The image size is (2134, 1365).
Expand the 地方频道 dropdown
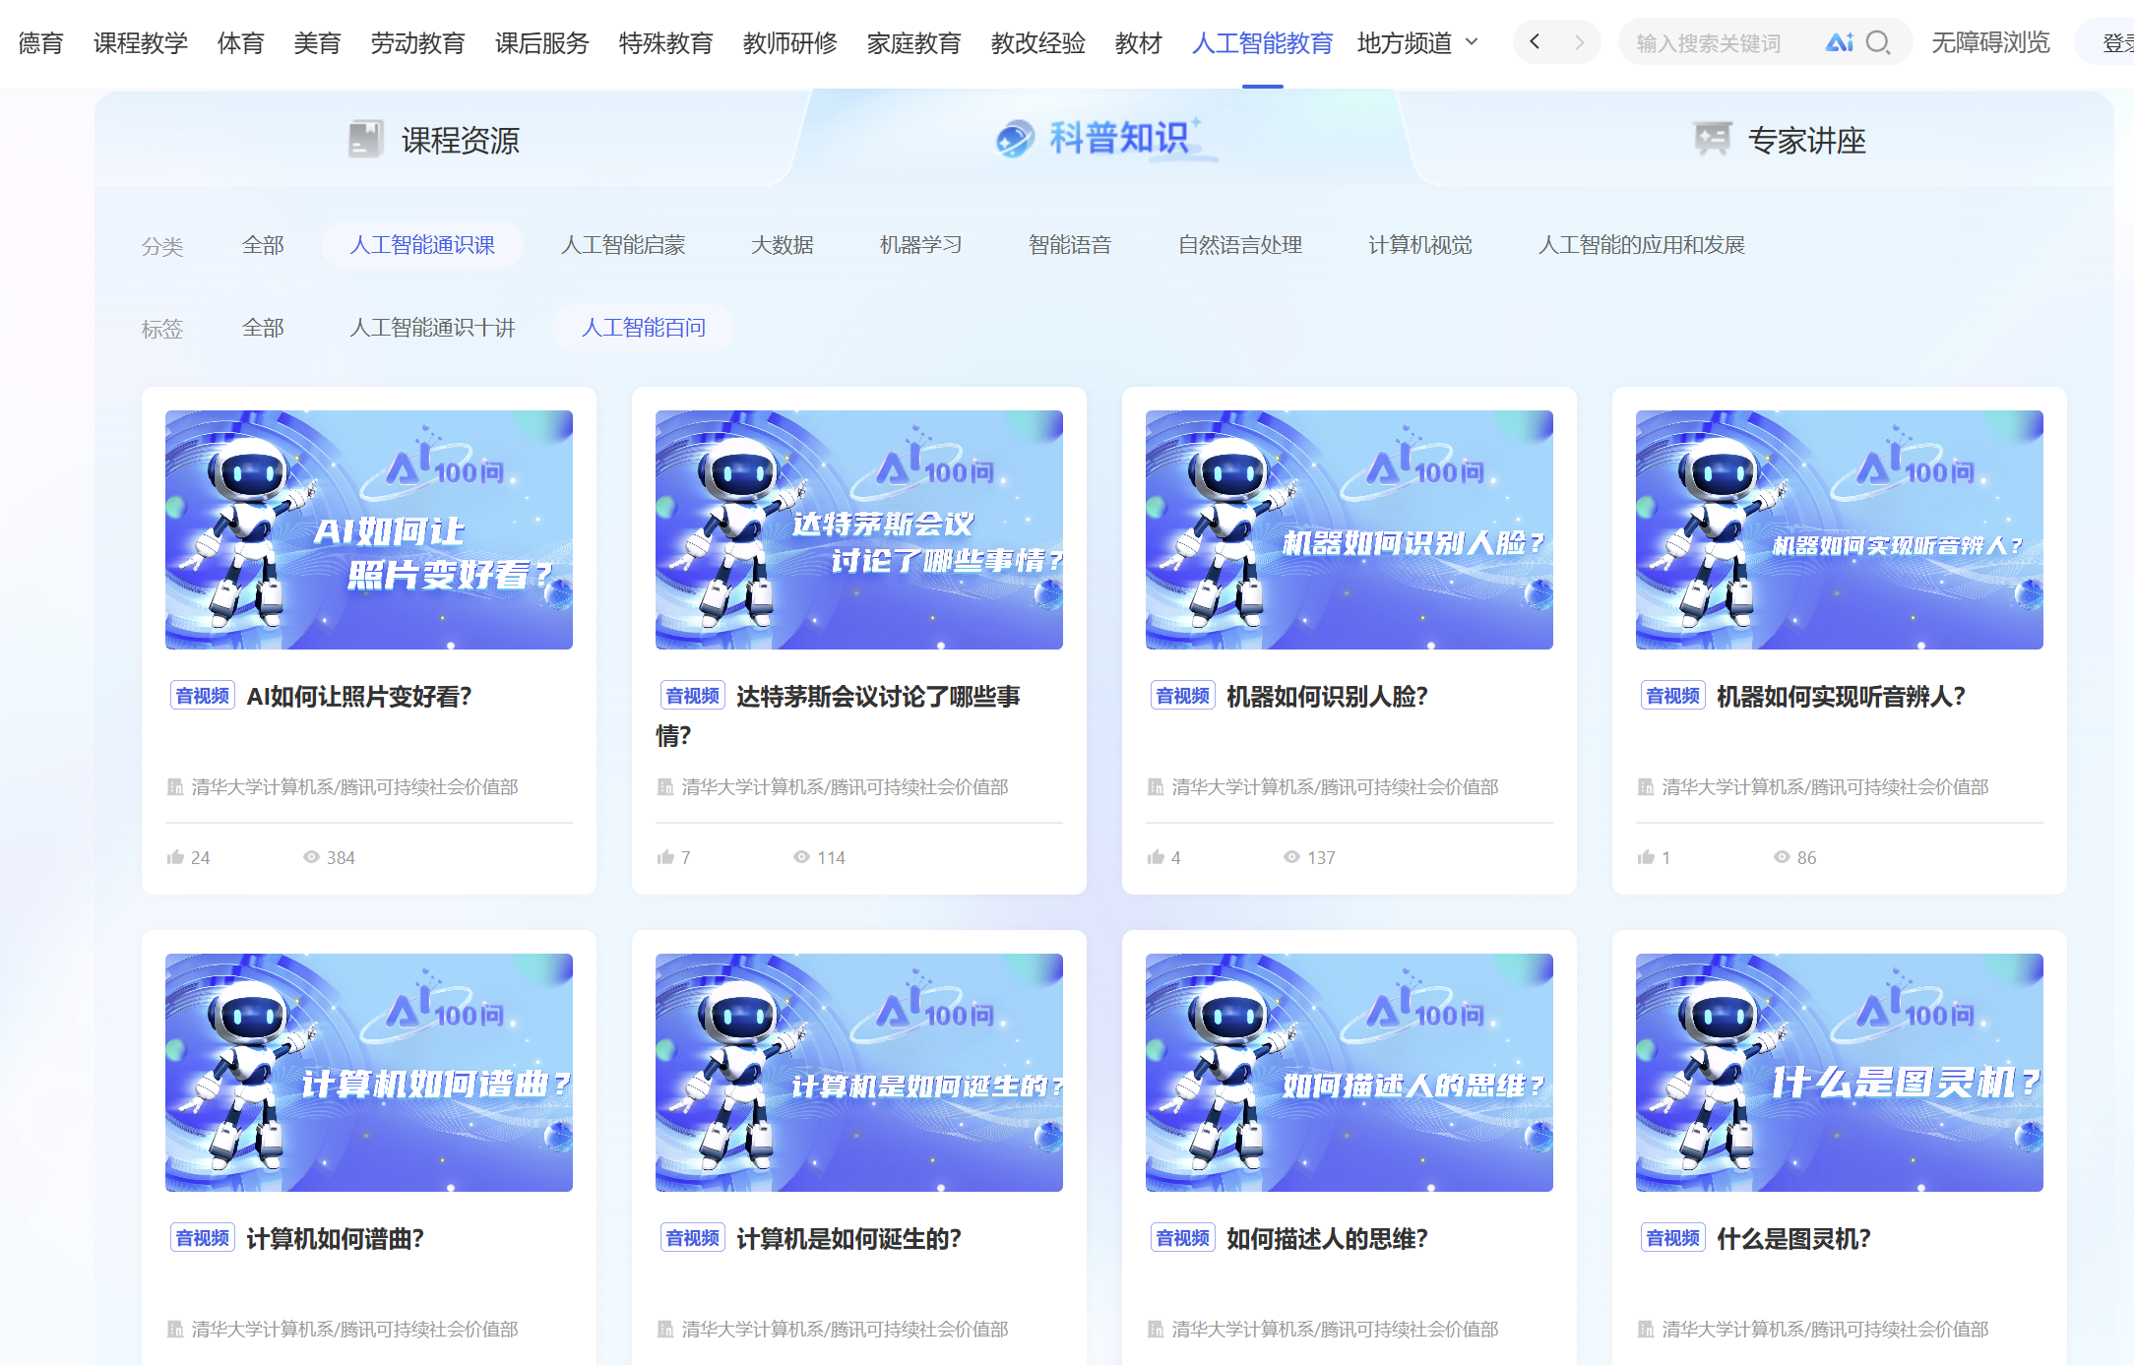1417,42
